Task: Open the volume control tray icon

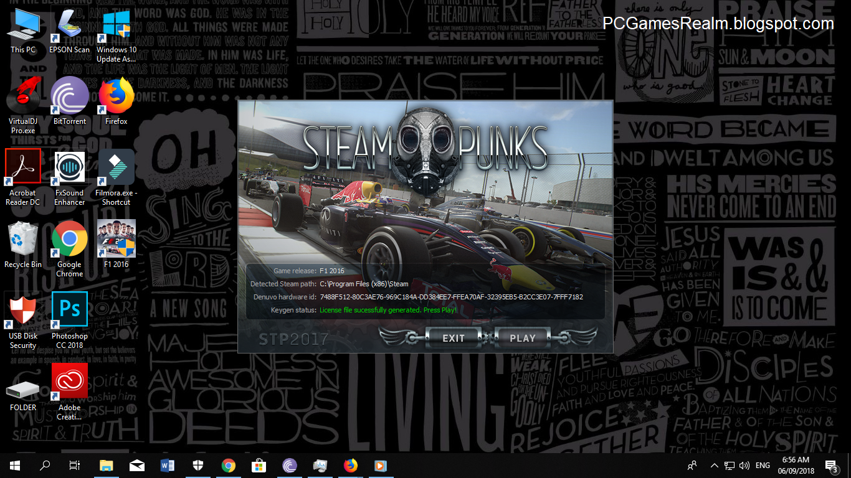Action: pyautogui.click(x=744, y=466)
